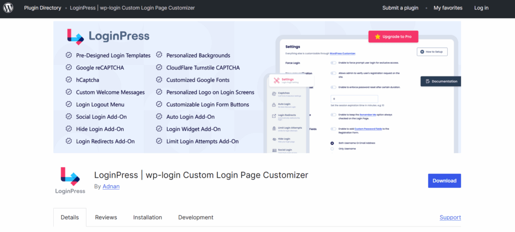Open Settings via the tools icon in sidebar

click(277, 81)
